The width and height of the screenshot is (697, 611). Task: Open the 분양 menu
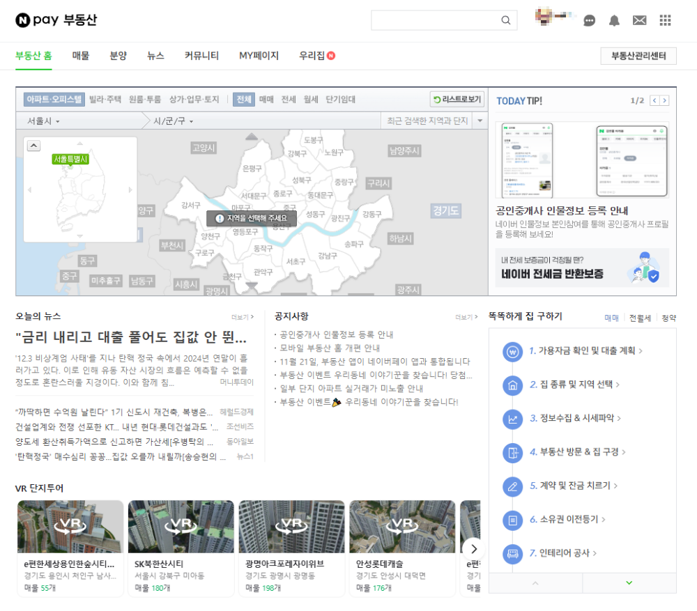pyautogui.click(x=118, y=56)
